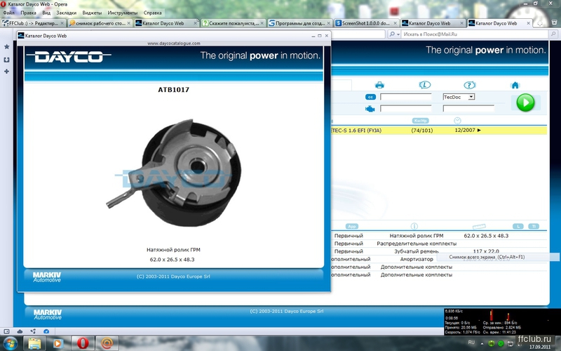Viewport: 561px width, 351px height.
Task: Click the language bubble icon marked L
Action: coord(425,85)
